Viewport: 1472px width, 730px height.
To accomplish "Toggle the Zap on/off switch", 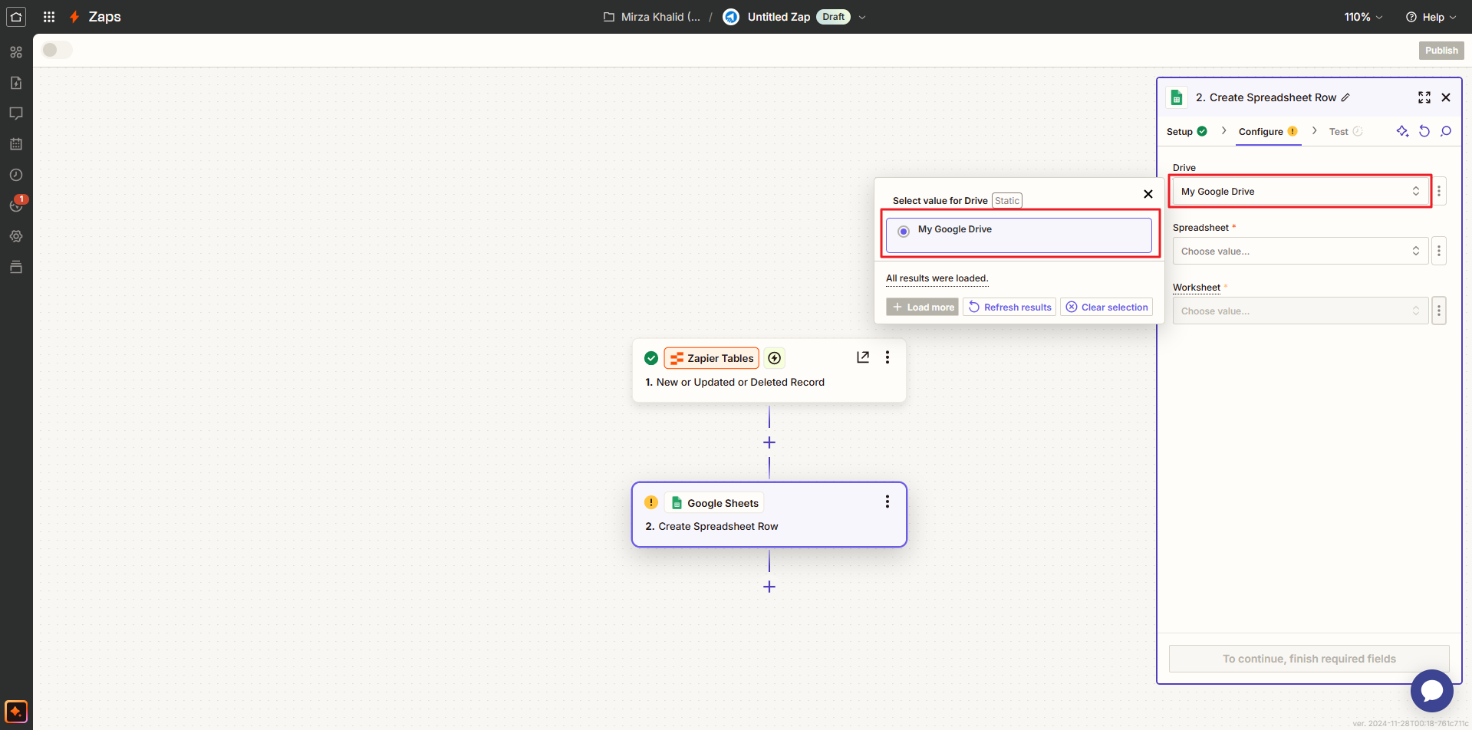I will [x=57, y=50].
